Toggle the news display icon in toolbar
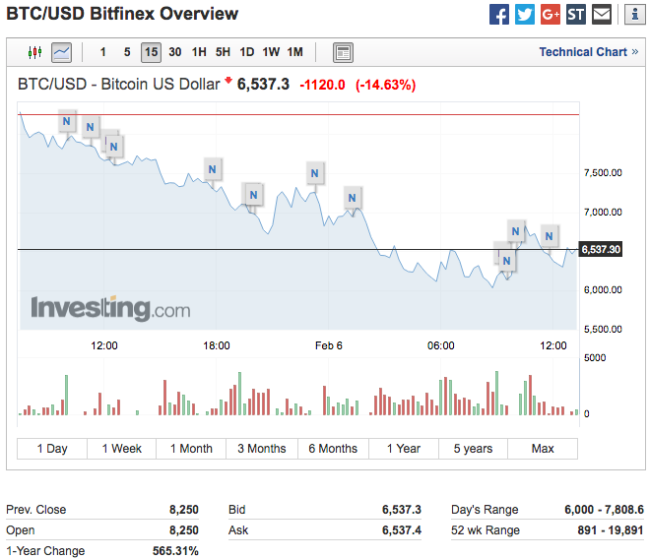The image size is (649, 558). coord(343,52)
